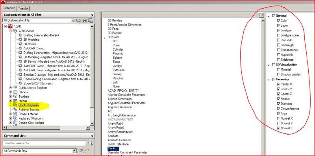Collapse the General properties category arrow
This screenshot has height=156, width=315.
[x=269, y=16]
